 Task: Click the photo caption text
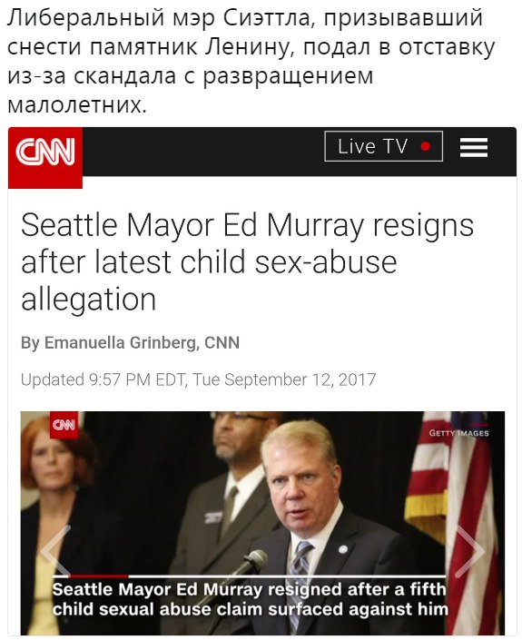[250, 599]
